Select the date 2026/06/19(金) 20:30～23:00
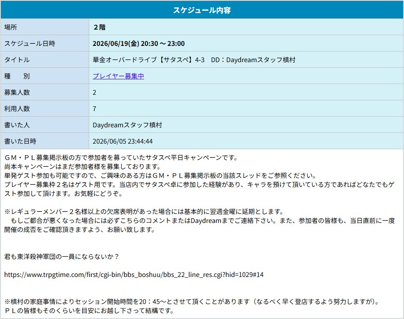Screen dimensions: 404x319 click(x=139, y=43)
